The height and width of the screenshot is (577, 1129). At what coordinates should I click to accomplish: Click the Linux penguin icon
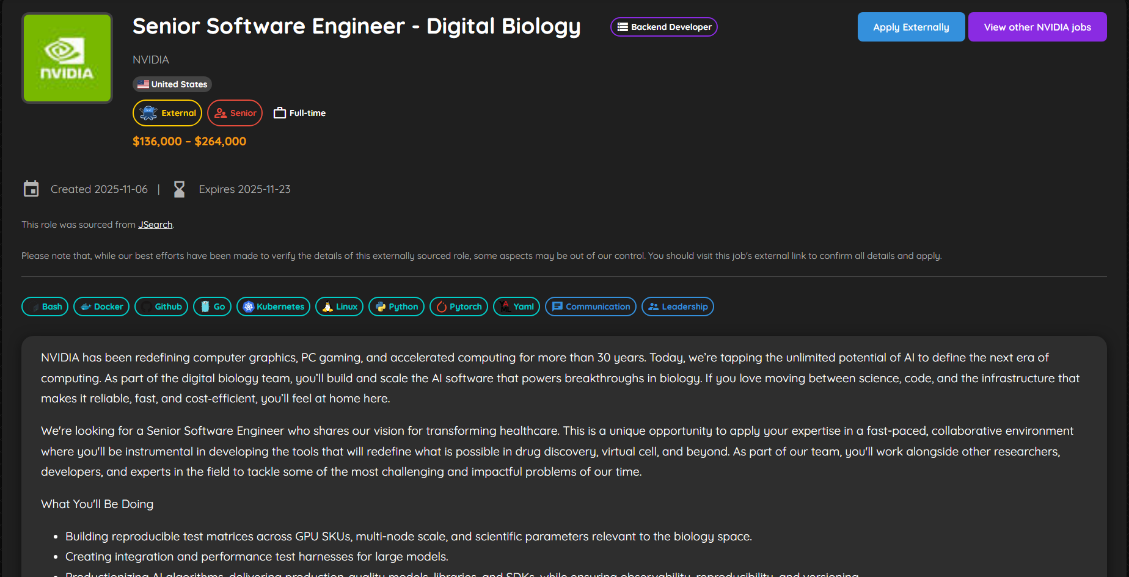(326, 307)
